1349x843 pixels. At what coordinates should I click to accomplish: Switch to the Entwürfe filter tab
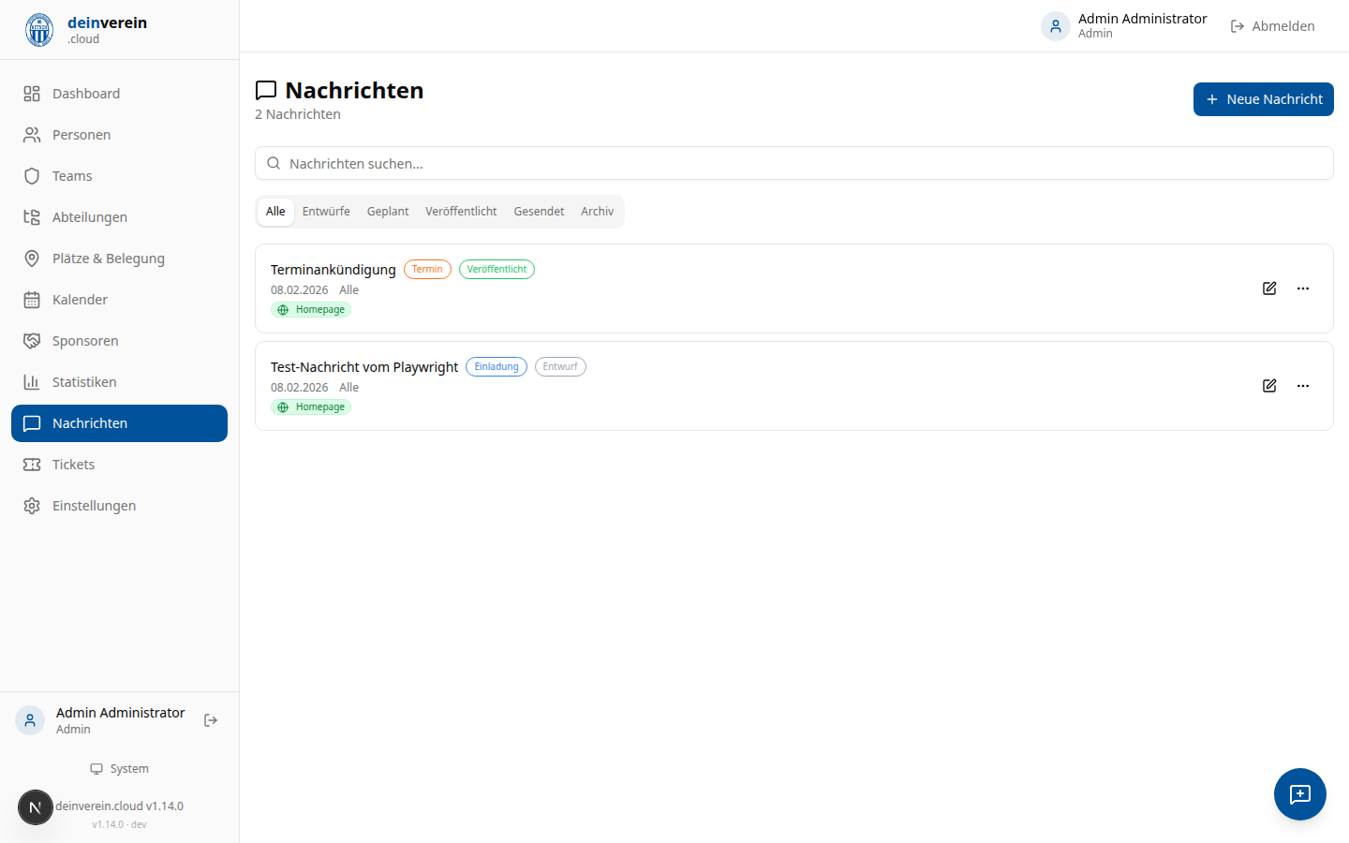click(326, 212)
